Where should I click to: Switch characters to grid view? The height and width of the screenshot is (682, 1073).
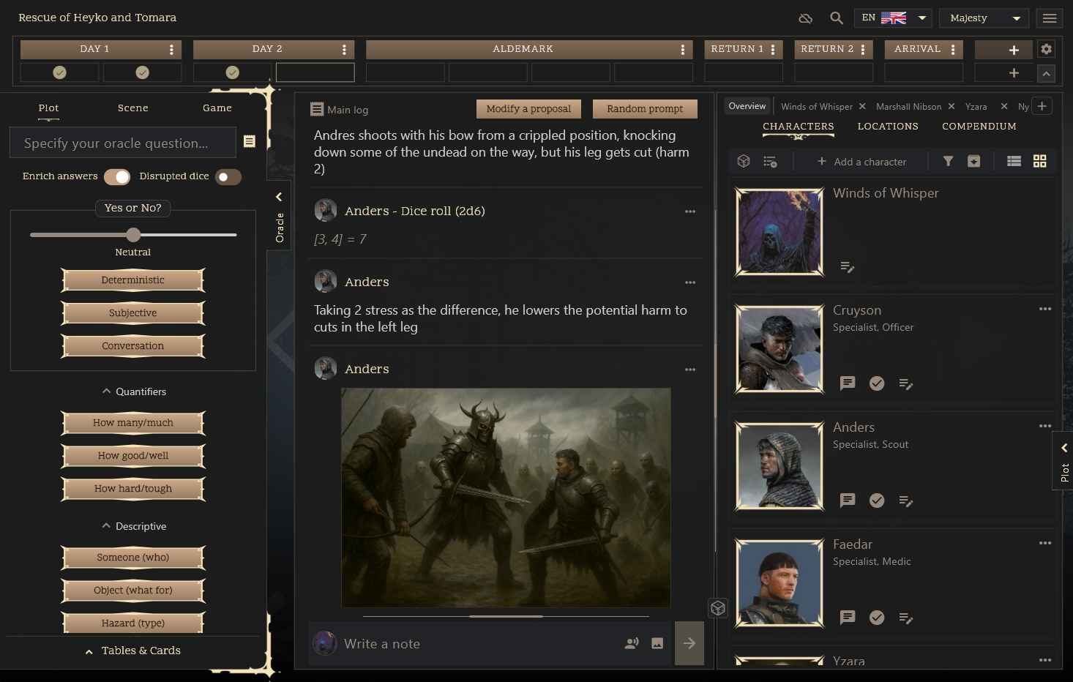(x=1039, y=162)
